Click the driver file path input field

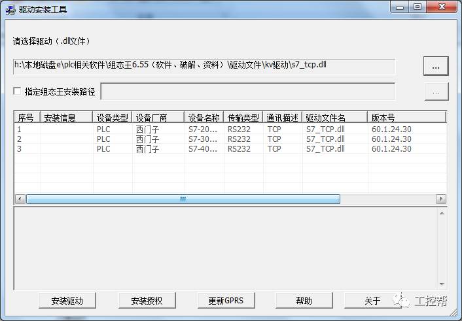pyautogui.click(x=204, y=67)
